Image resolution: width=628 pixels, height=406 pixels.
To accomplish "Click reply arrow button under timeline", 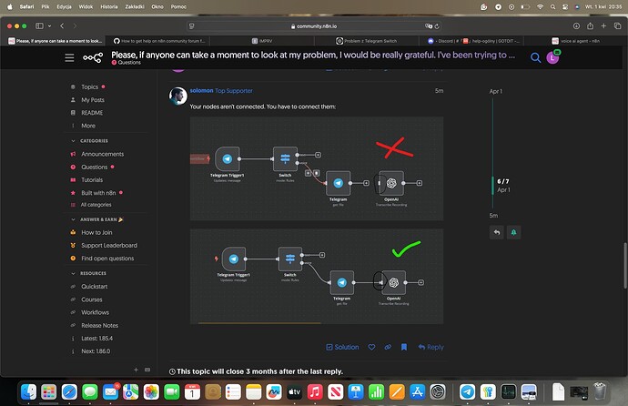I will tap(497, 232).
